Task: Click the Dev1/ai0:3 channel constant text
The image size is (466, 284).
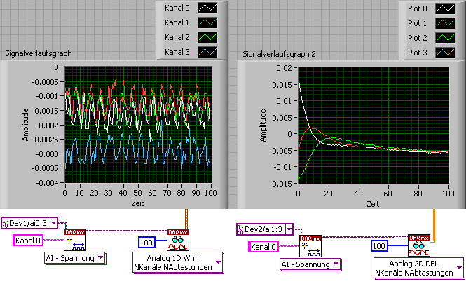Action: (x=28, y=223)
